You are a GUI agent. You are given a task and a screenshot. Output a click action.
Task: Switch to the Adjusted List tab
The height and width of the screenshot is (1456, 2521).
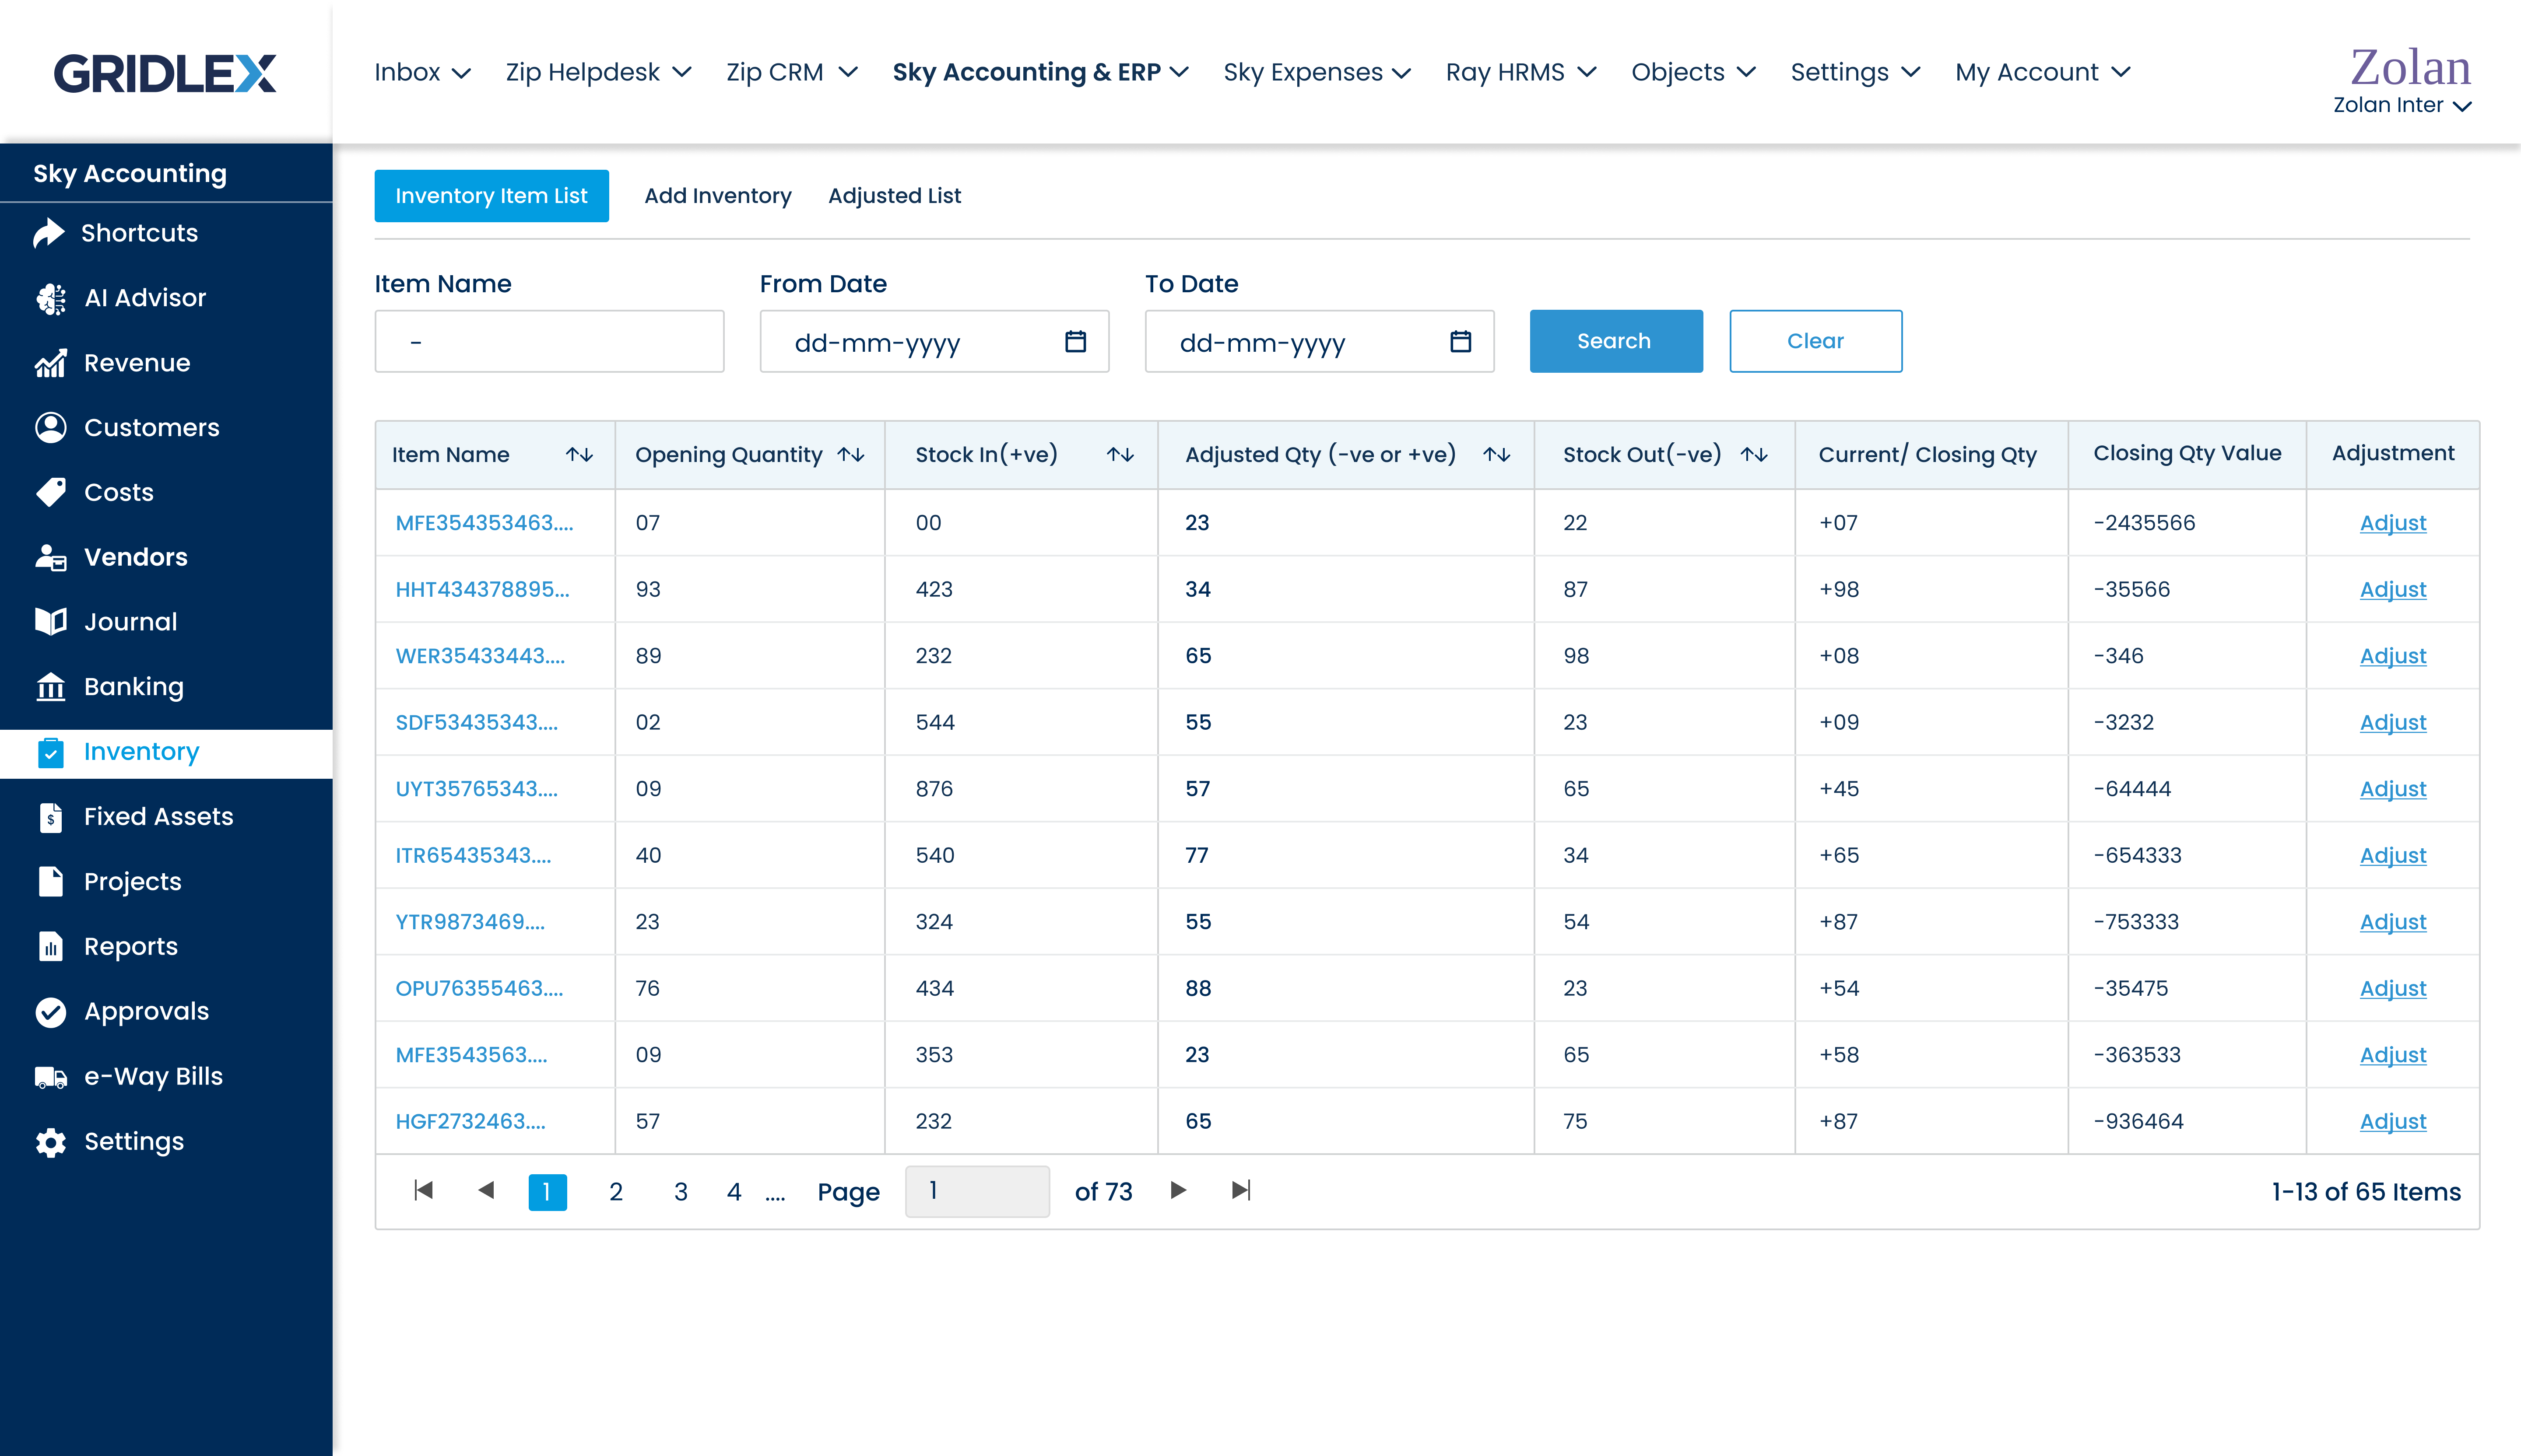click(894, 196)
